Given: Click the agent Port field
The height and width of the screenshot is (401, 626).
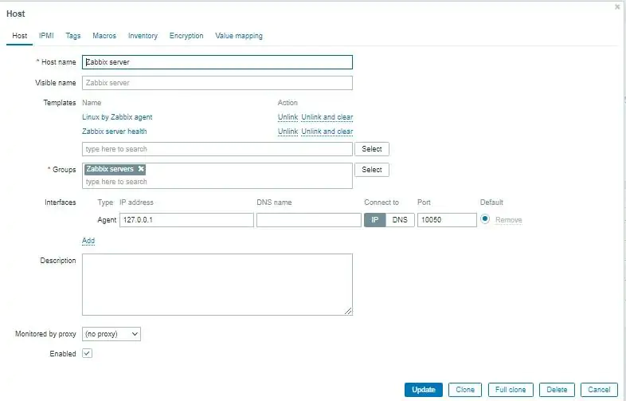Looking at the screenshot, I should click(x=447, y=220).
